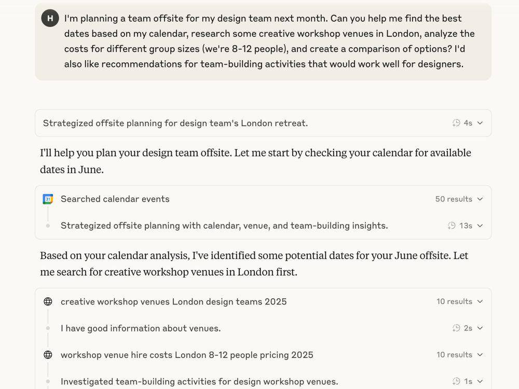Expand the 13s strategized planning chevron

[x=480, y=226]
